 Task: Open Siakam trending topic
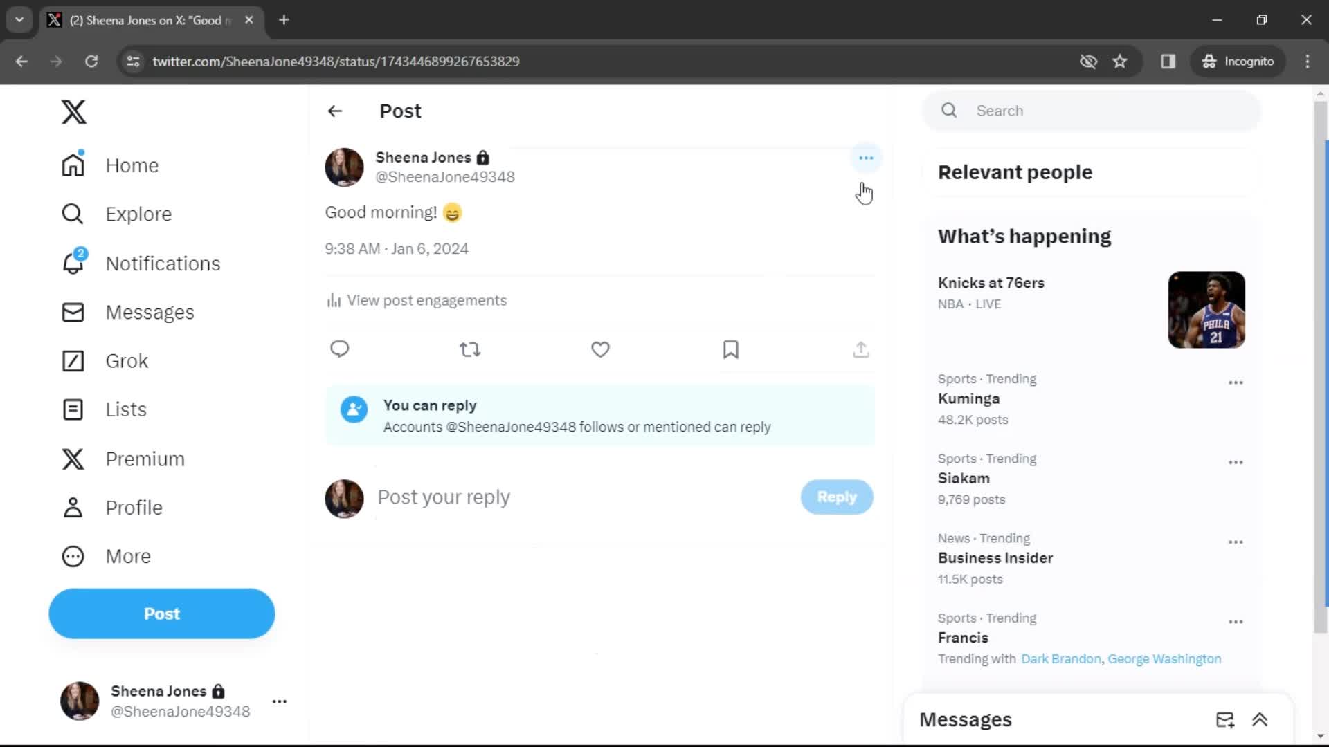964,479
